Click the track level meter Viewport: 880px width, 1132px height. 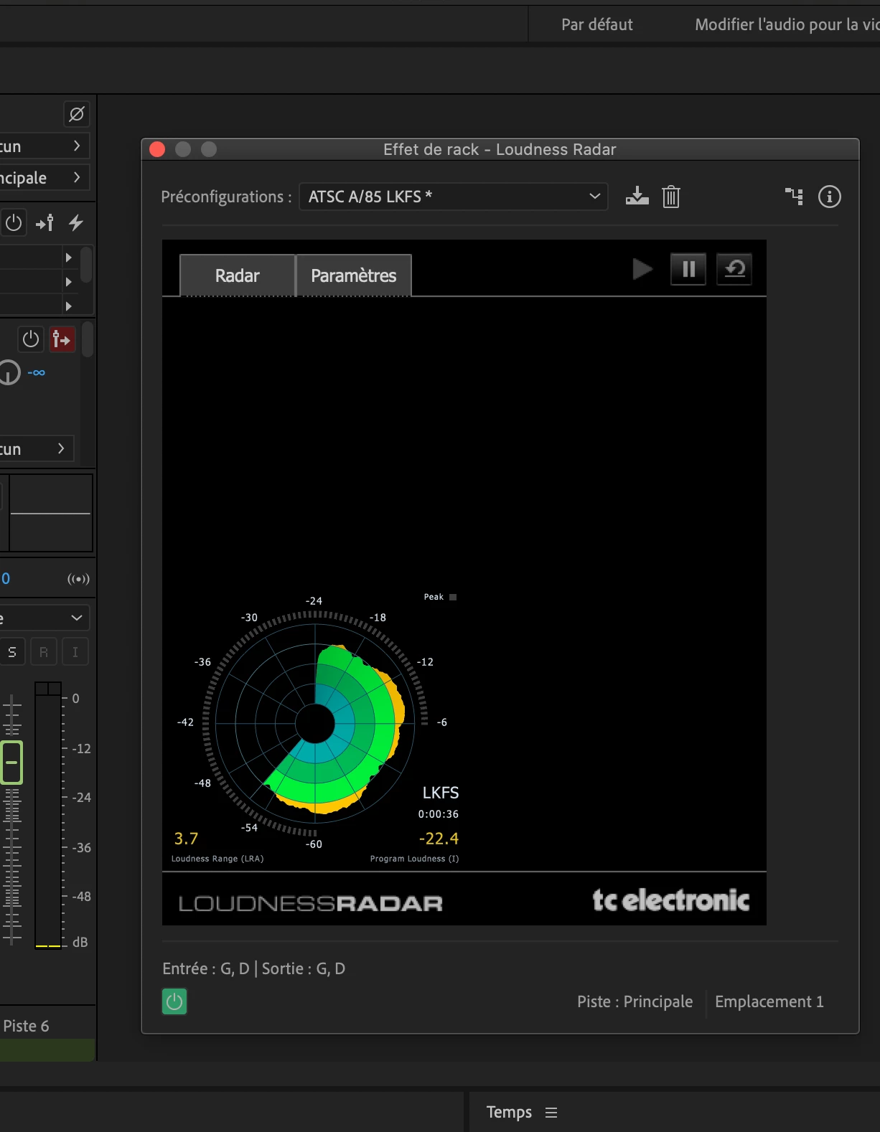point(48,815)
